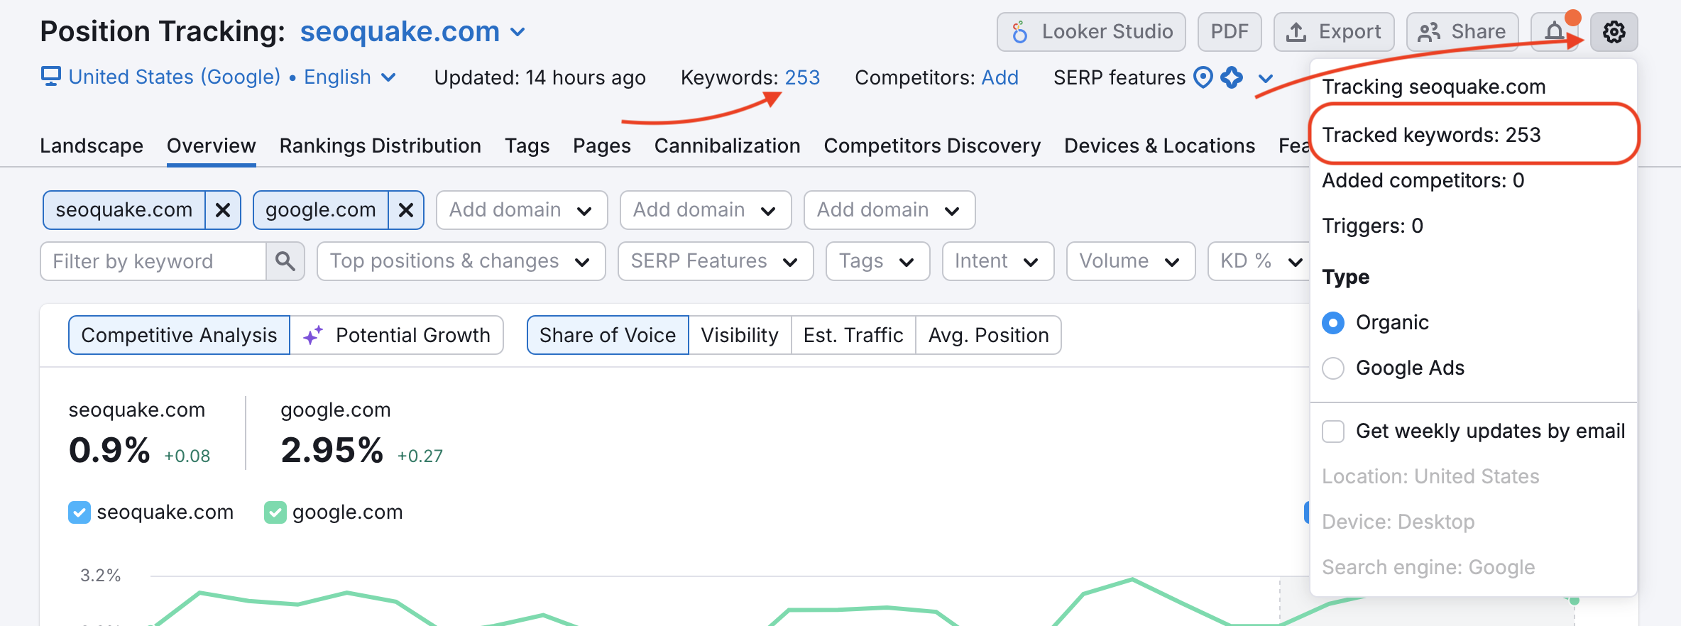Expand Top positions & changes dropdown
The width and height of the screenshot is (1681, 626).
pyautogui.click(x=461, y=261)
